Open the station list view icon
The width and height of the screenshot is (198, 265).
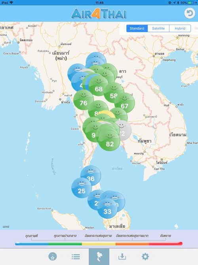(76, 257)
